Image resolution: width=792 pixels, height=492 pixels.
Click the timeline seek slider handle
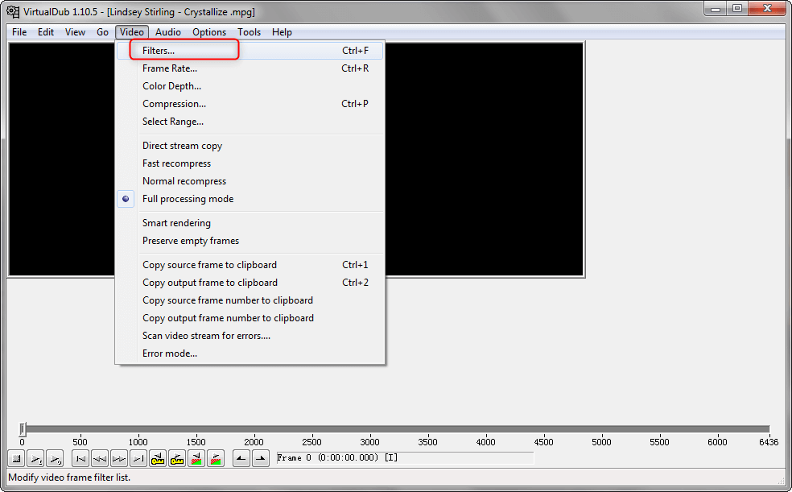(23, 429)
